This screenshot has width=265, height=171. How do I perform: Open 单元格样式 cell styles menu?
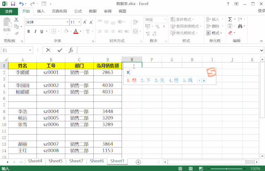(x=184, y=33)
